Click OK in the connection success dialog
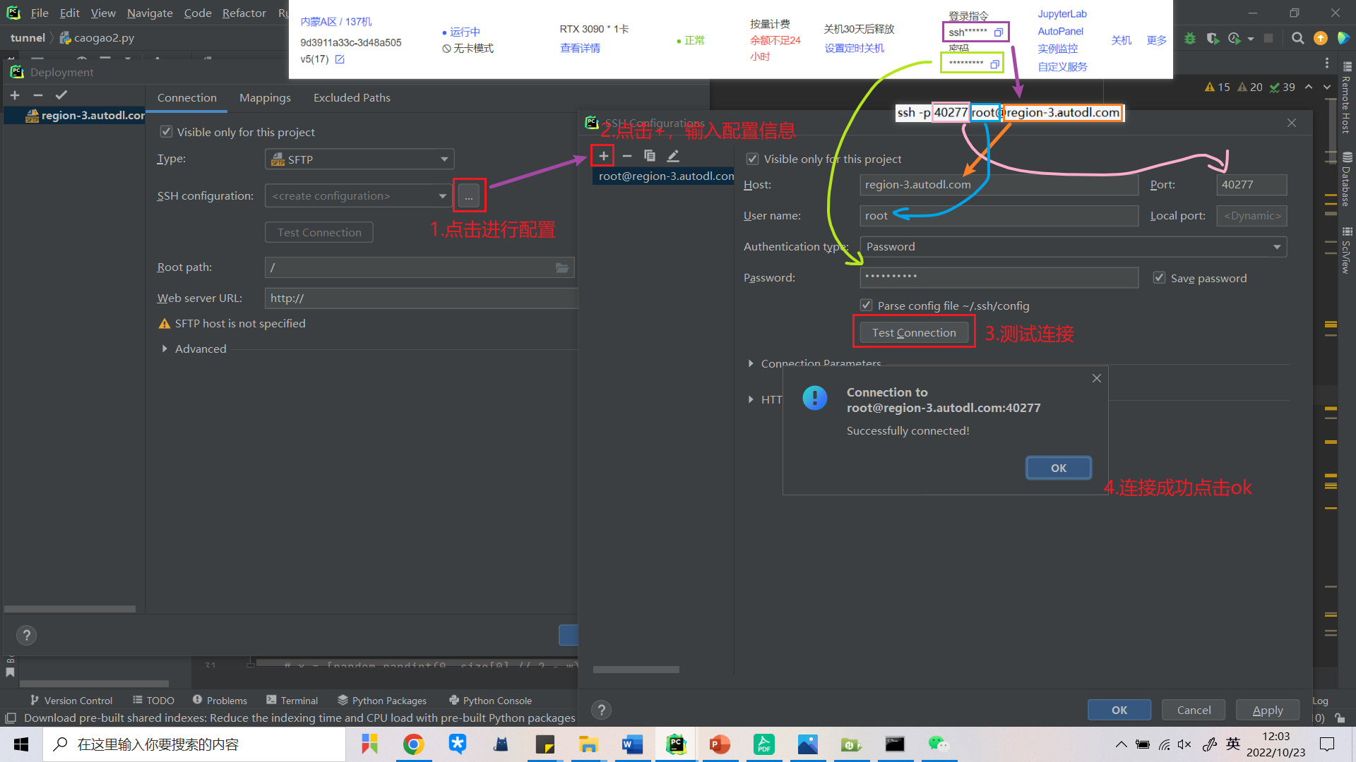Screen dimensions: 1356x762 click(1058, 468)
